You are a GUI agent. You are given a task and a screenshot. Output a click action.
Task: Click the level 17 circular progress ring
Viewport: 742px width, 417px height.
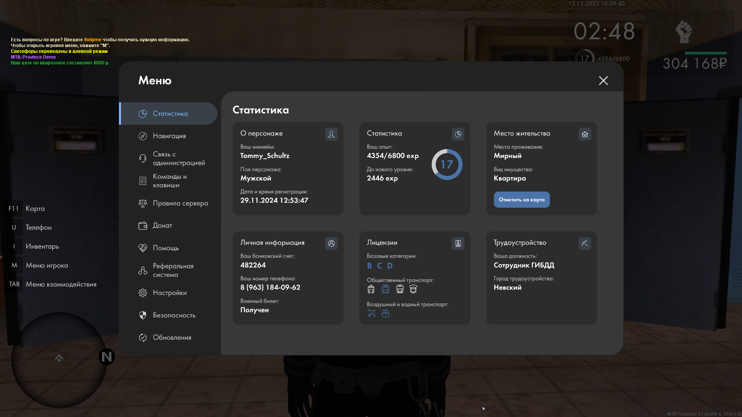coord(447,164)
